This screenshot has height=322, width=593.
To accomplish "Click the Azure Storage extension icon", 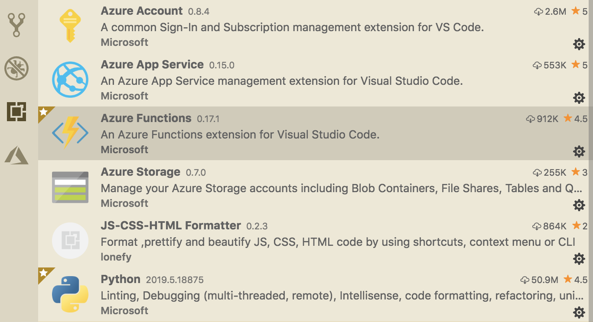I will (70, 187).
